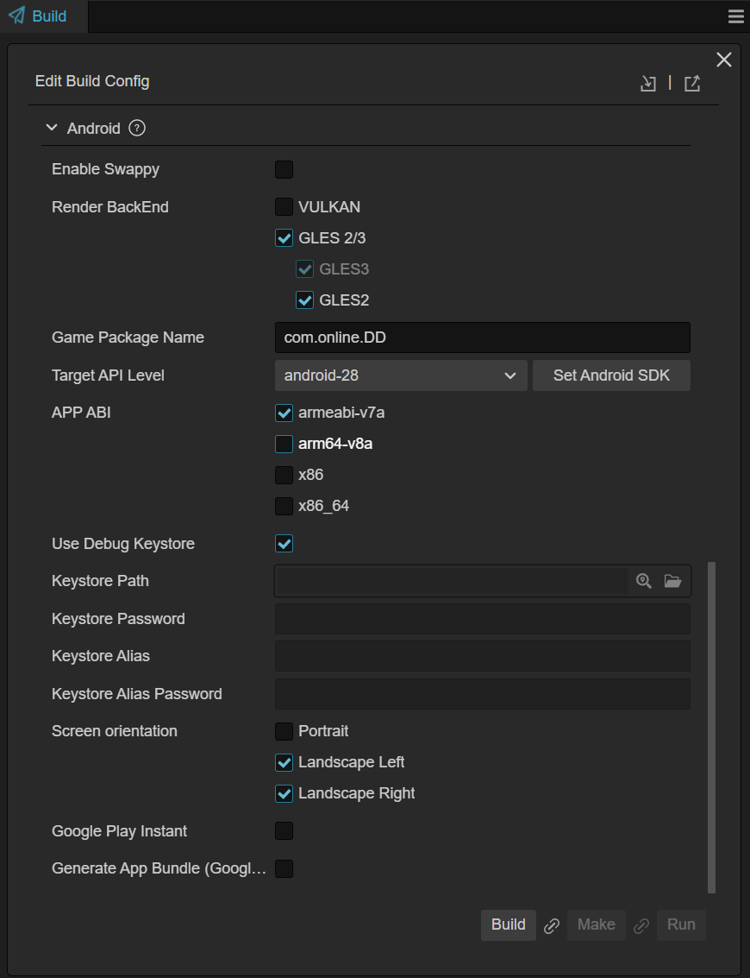Screen dimensions: 750x978
Task: Click the import build config icon
Action: (648, 83)
